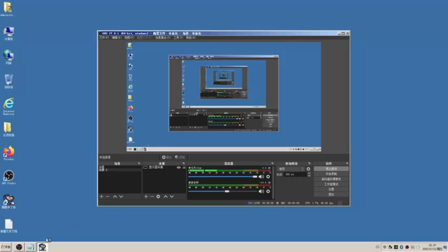The width and height of the screenshot is (448, 252).
Task: Open the new text document on the desktop
Action: coord(8,226)
